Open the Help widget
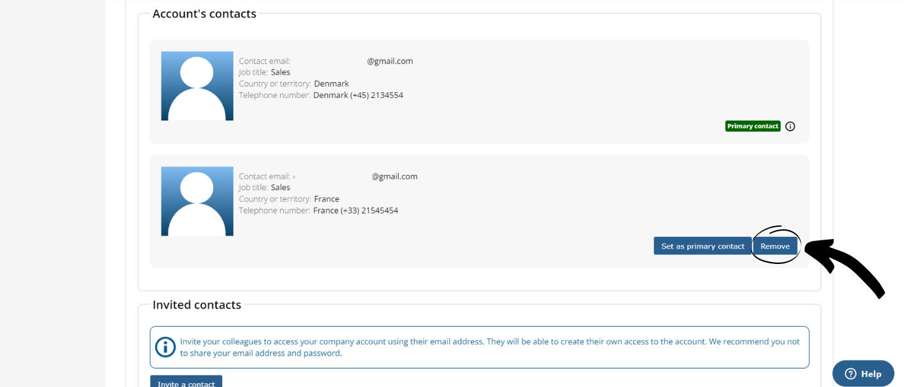Screen dimensions: 904x387 [863, 374]
